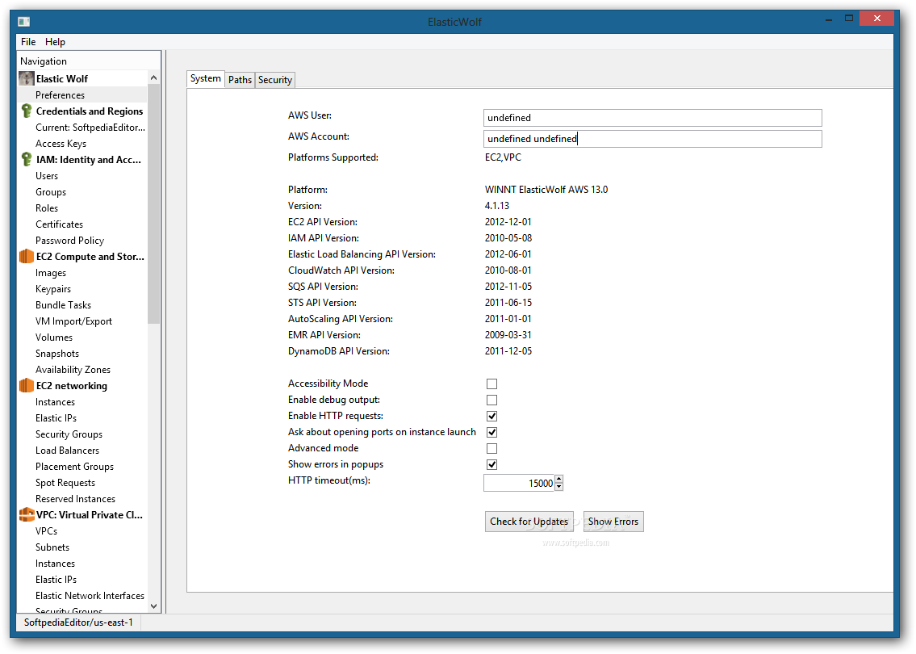Switch to the Security tab

pos(275,80)
